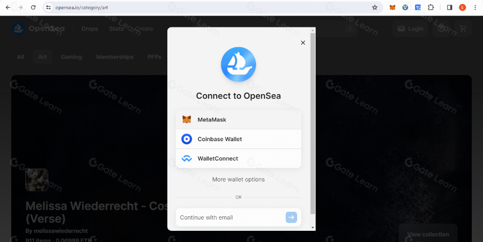Connect using Coinbase Wallet
The width and height of the screenshot is (483, 242).
239,139
